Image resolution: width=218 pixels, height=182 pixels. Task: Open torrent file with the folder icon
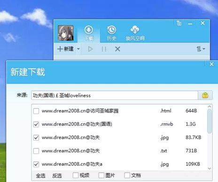click(205, 95)
